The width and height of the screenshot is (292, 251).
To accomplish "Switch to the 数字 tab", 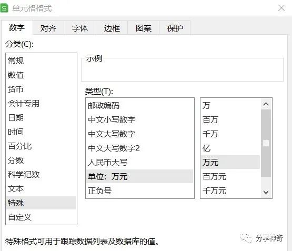I will click(x=17, y=28).
